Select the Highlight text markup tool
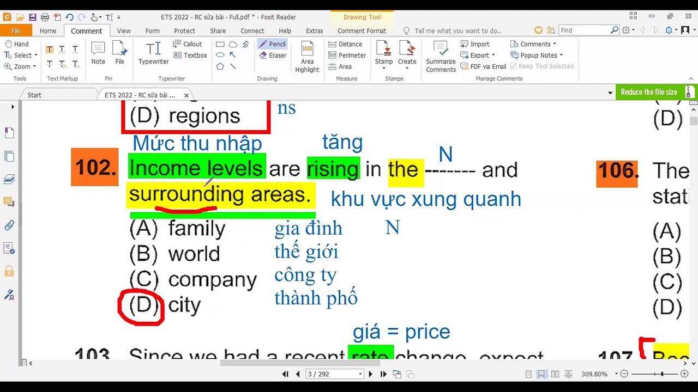Image resolution: width=698 pixels, height=392 pixels. point(50,50)
